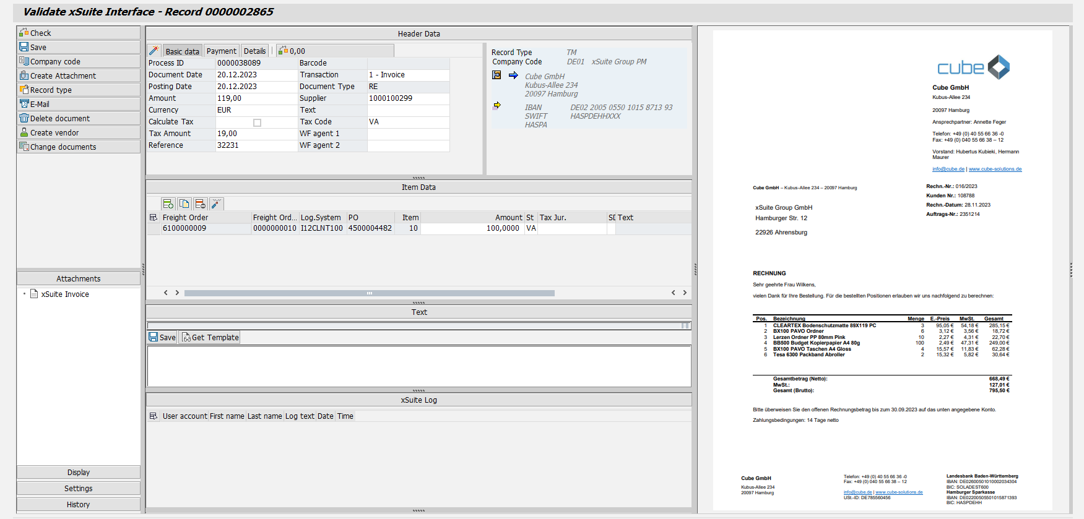1084x519 pixels.
Task: Click the Delete document button
Action: 79,118
